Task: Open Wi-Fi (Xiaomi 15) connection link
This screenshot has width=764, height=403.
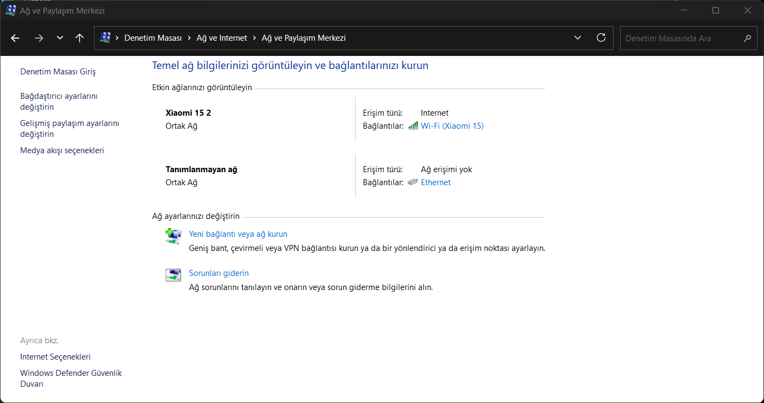Action: [452, 126]
